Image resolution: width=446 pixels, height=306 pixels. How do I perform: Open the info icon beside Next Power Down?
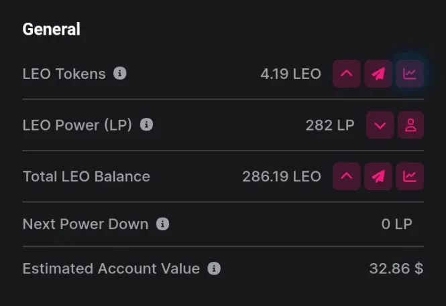click(163, 224)
